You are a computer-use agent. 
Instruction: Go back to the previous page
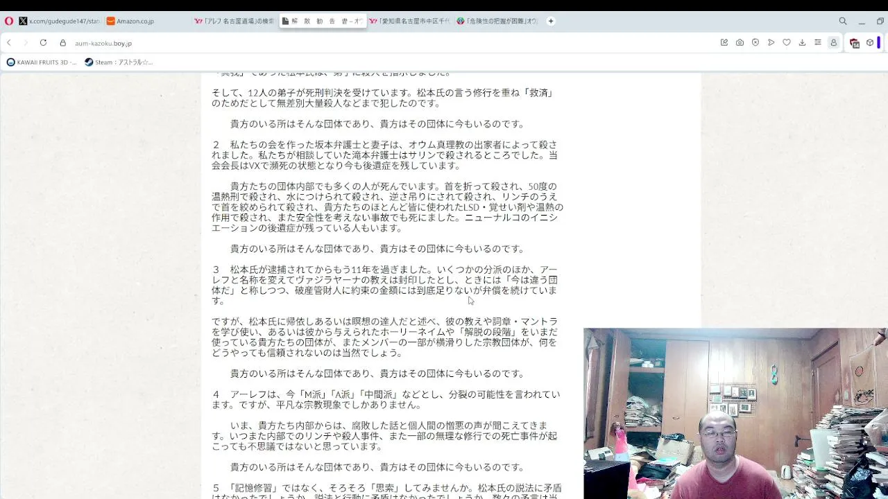pos(9,43)
